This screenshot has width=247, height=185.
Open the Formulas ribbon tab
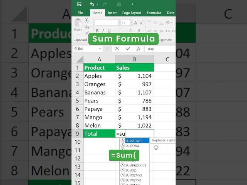point(154,13)
